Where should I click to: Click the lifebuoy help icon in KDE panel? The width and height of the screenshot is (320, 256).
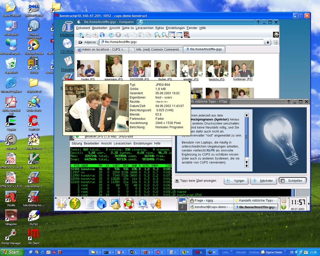[x=129, y=203]
